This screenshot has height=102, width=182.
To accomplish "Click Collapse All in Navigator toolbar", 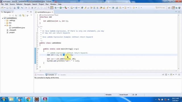I will (x=20, y=15).
